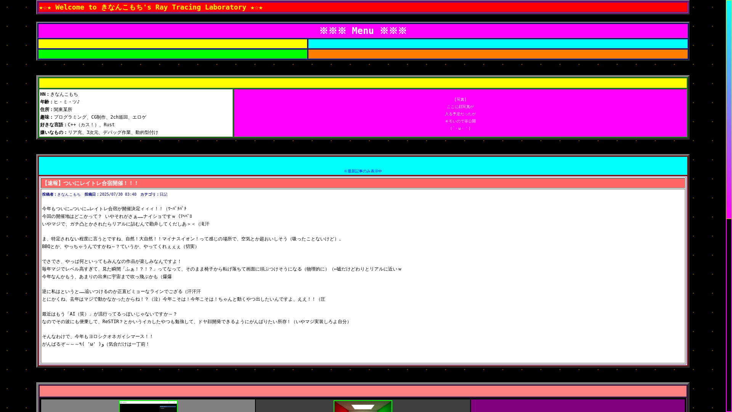This screenshot has width=732, height=412.
Task: Click the [写真] placeholder label
Action: pyautogui.click(x=461, y=100)
